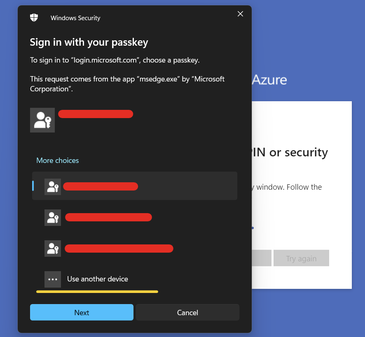The image size is (365, 337).
Task: Click Try again in the Azure window
Action: [x=301, y=258]
